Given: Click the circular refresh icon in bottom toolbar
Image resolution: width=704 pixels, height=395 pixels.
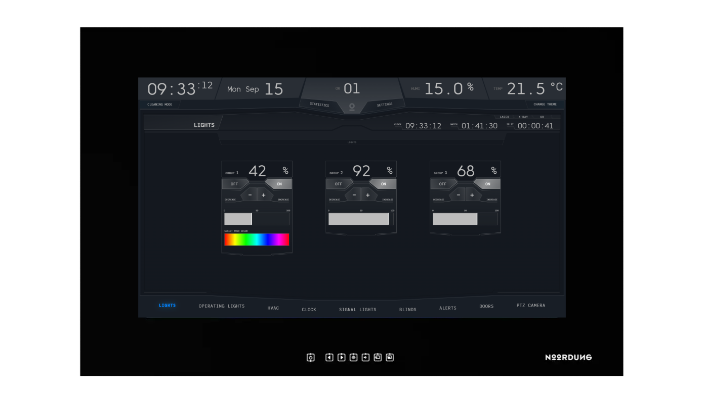Looking at the screenshot, I should click(311, 358).
